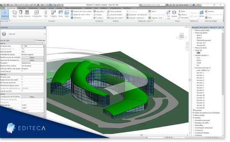The height and width of the screenshot is (142, 230).
Task: Open the Insertar ribbon tab
Action: pyautogui.click(x=43, y=8)
